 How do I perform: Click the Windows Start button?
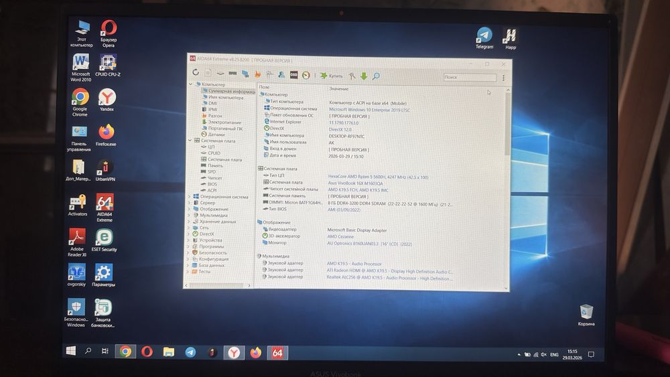[x=71, y=350]
